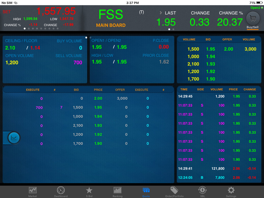Tap the (T) trading sign beside FSS
This screenshot has height=198, width=264.
[x=142, y=12]
